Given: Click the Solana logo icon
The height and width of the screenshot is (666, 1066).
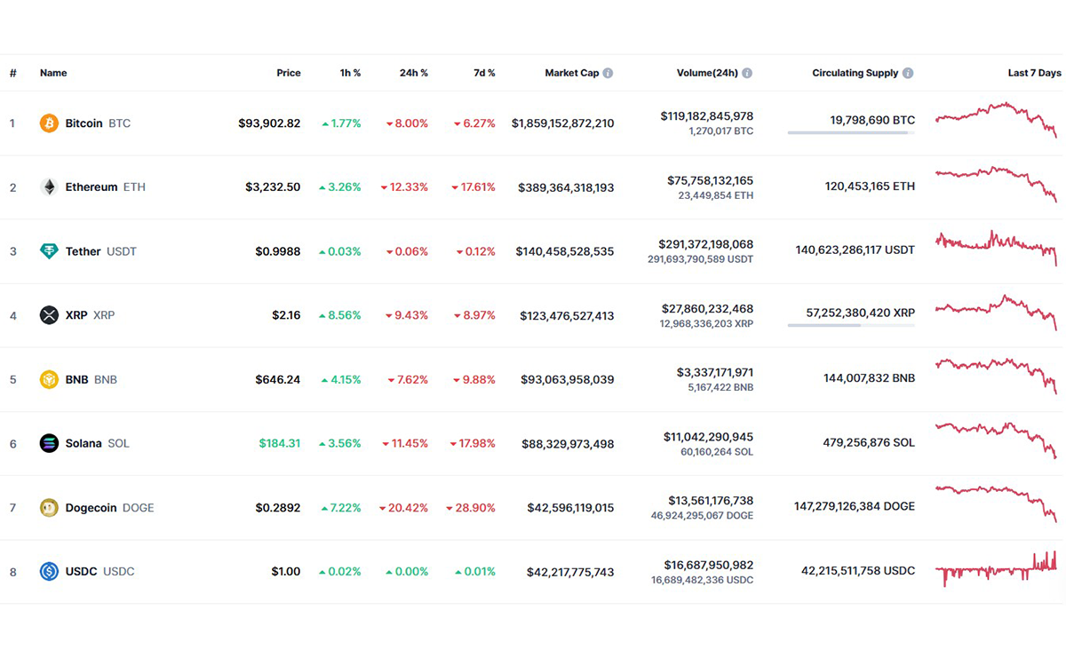Looking at the screenshot, I should pyautogui.click(x=49, y=443).
